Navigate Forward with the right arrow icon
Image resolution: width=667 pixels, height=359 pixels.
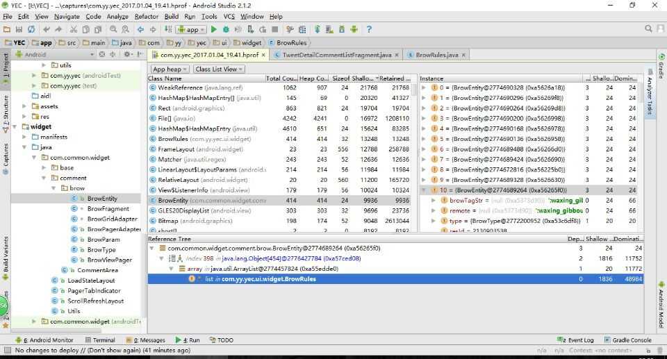pos(153,29)
